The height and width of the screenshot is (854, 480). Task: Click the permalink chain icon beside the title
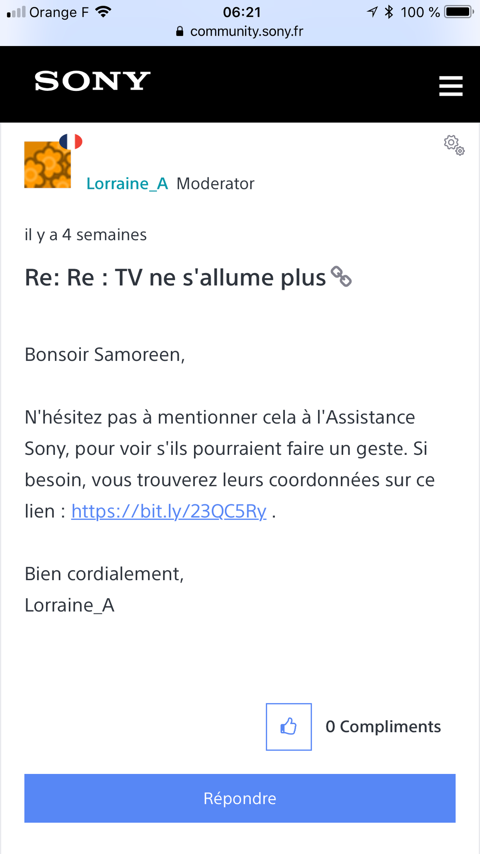tap(341, 276)
